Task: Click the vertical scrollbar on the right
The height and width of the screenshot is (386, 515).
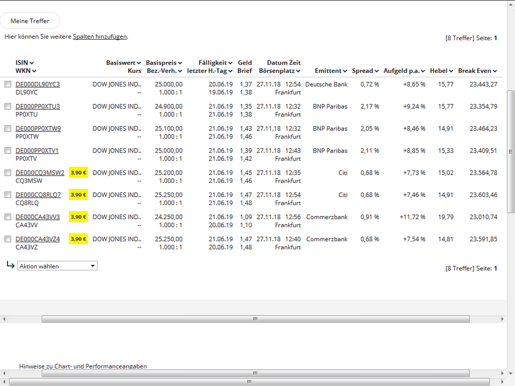Action: pos(510,152)
